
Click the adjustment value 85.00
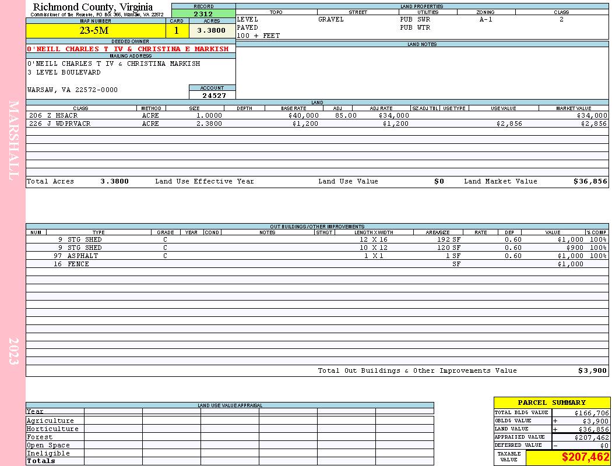[x=346, y=115]
